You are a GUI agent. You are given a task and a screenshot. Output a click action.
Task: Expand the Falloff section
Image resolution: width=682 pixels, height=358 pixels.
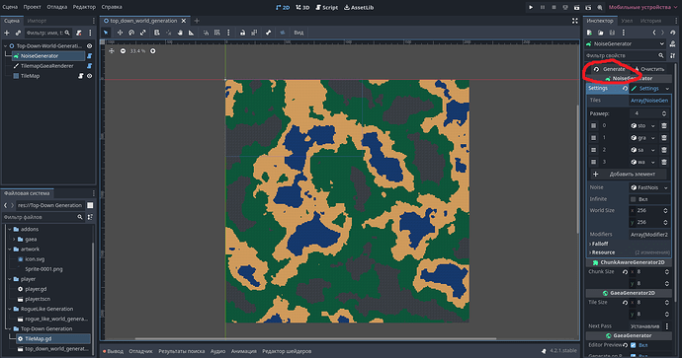[599, 244]
